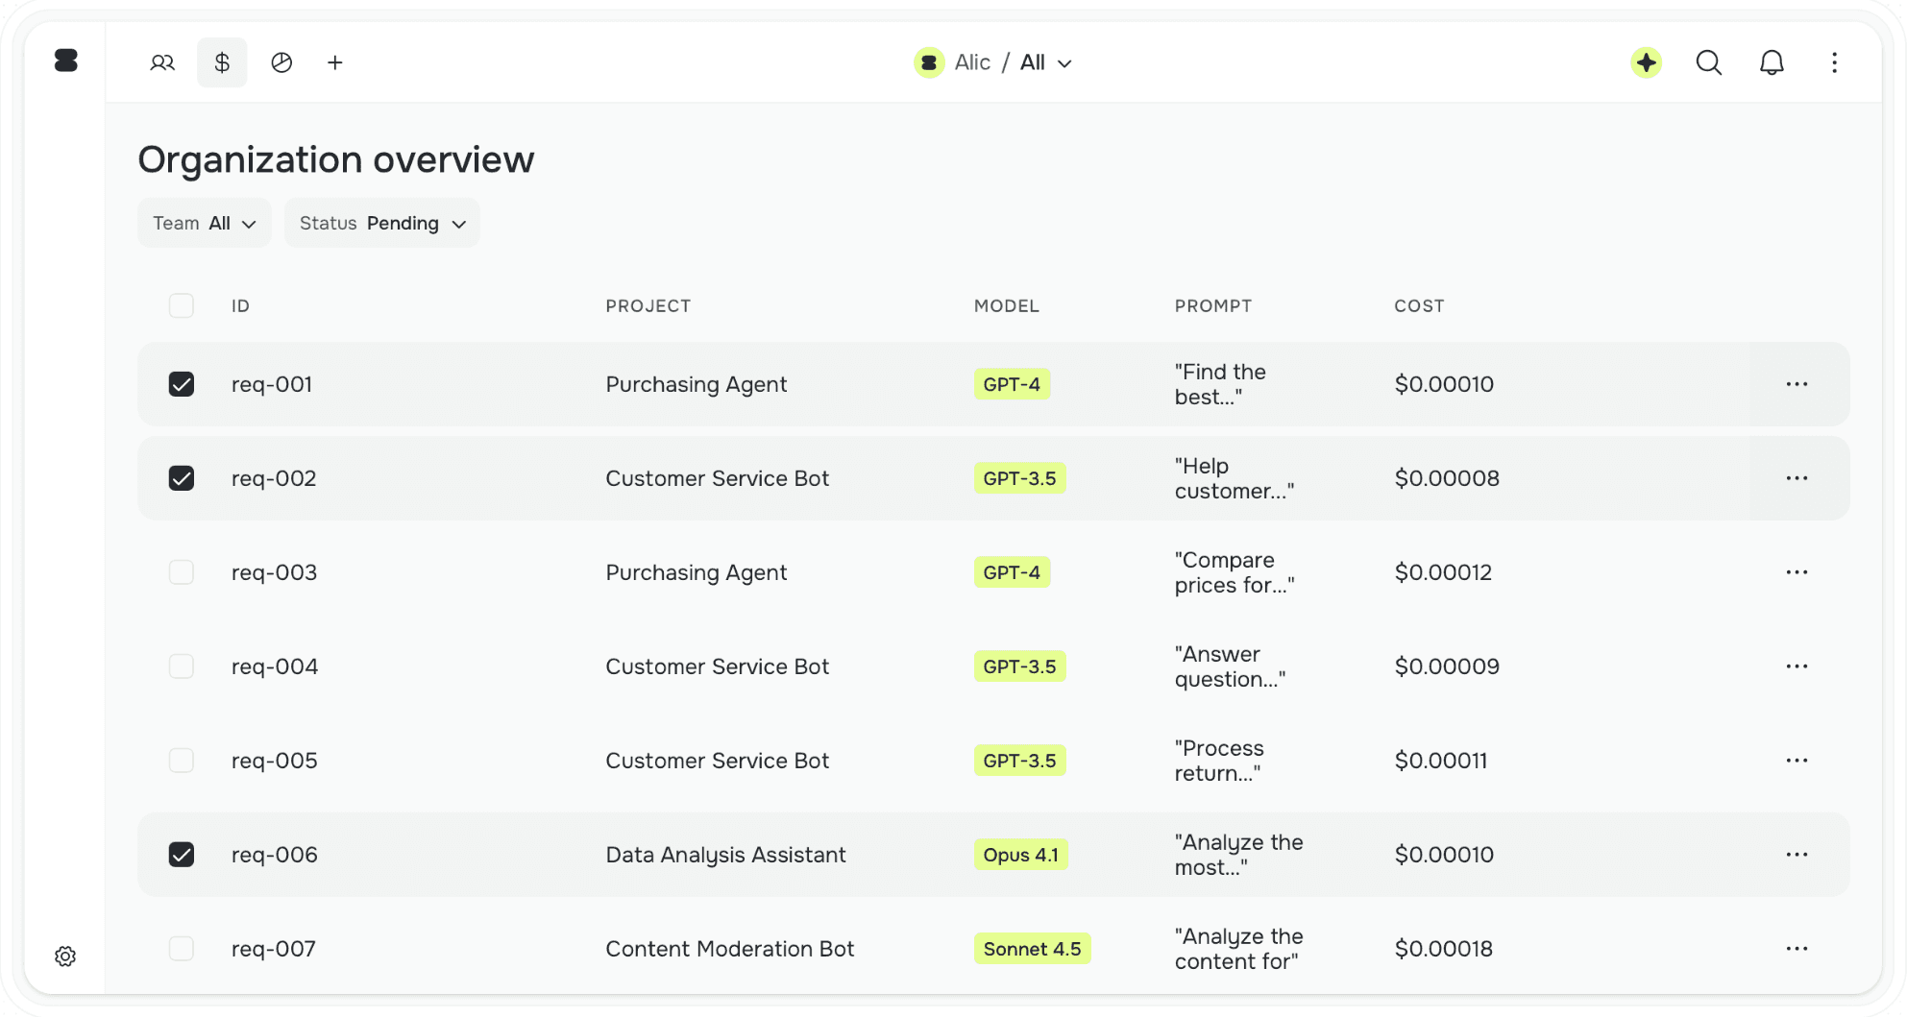1907x1017 pixels.
Task: Open the Status Pending filter dropdown
Action: point(382,223)
